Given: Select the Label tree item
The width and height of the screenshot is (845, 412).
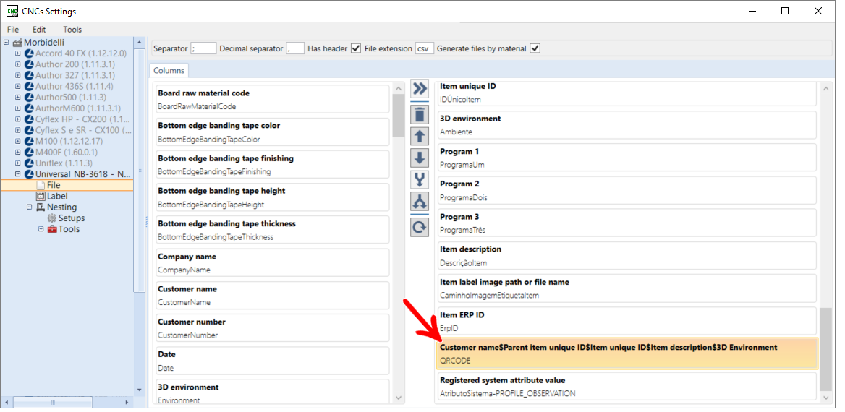Looking at the screenshot, I should tap(57, 196).
